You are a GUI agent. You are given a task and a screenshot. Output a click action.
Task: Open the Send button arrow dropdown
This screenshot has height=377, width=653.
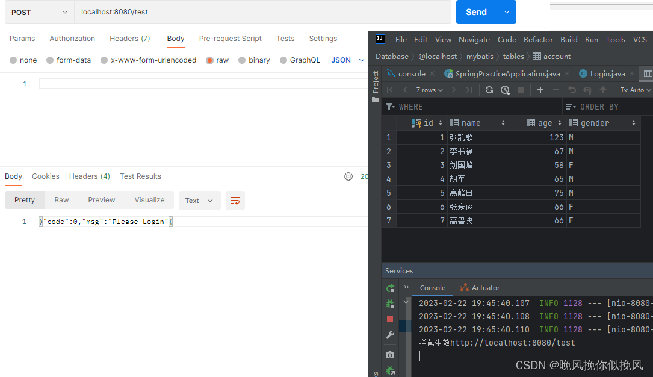[506, 12]
